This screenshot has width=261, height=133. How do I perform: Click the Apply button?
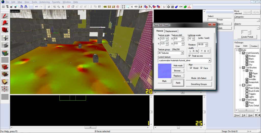pos(178,83)
